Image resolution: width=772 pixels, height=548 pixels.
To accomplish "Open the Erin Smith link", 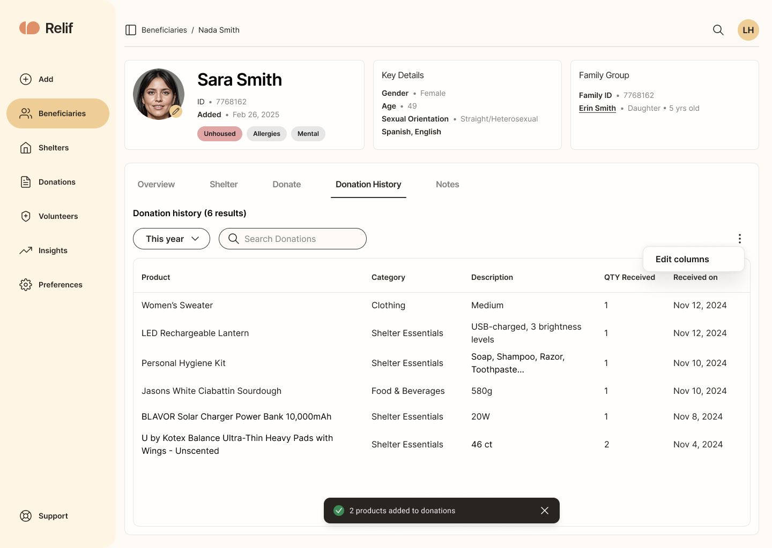I will click(597, 108).
